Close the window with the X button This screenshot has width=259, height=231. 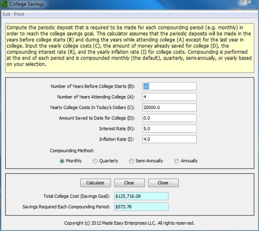(x=249, y=3)
